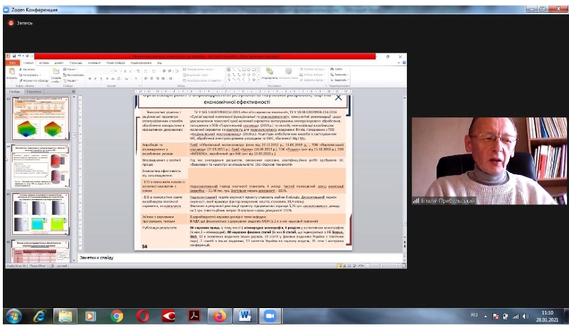Show hidden system tray icons arrow
The image size is (569, 328).
(x=487, y=314)
